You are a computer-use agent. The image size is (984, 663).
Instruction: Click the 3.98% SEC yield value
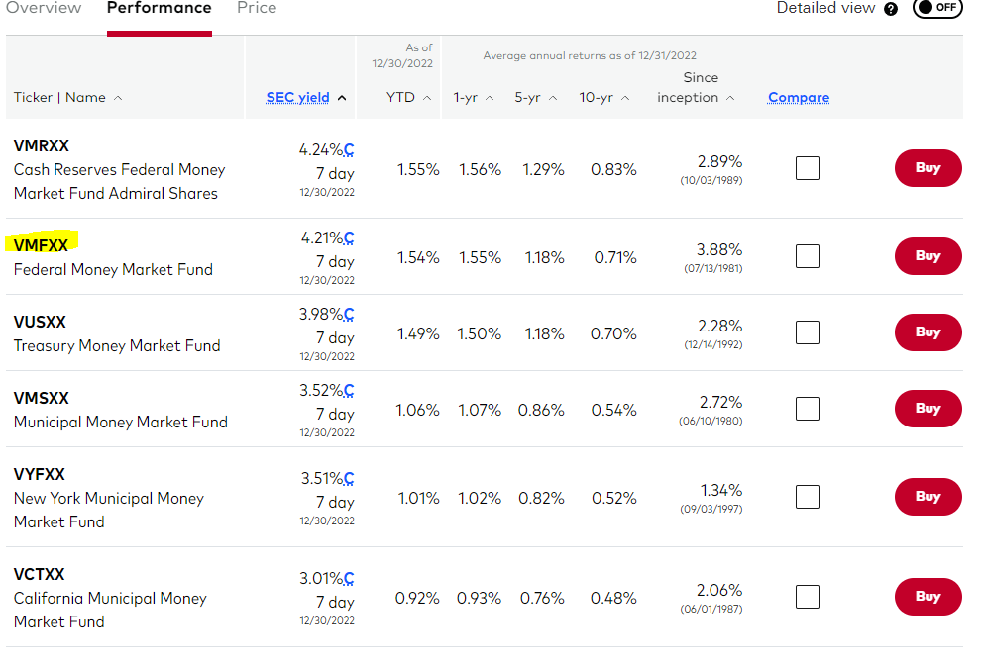tap(321, 315)
